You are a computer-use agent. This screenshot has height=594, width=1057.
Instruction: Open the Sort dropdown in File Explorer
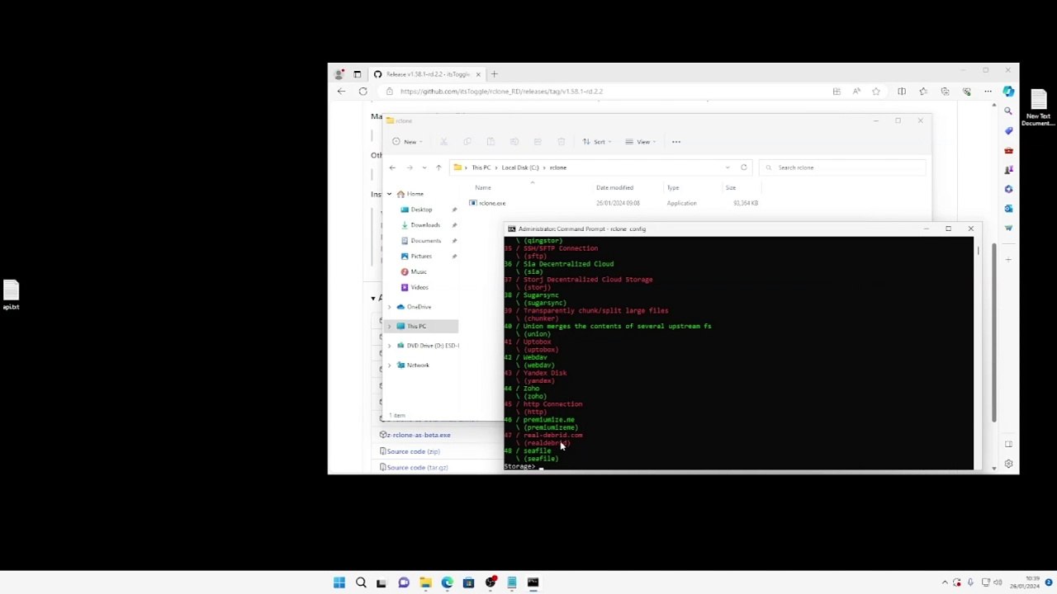[596, 142]
